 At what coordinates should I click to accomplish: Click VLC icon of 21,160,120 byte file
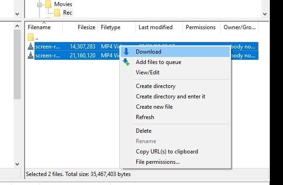31,55
